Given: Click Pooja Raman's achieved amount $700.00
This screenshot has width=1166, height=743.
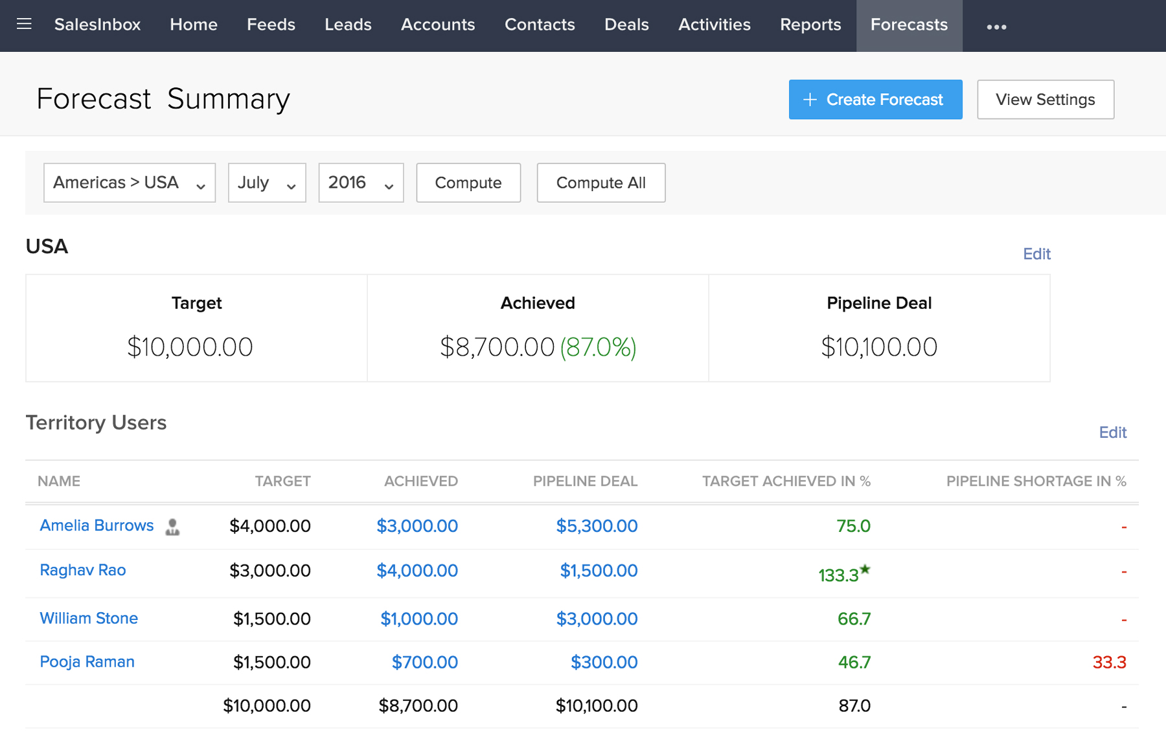Looking at the screenshot, I should point(424,662).
